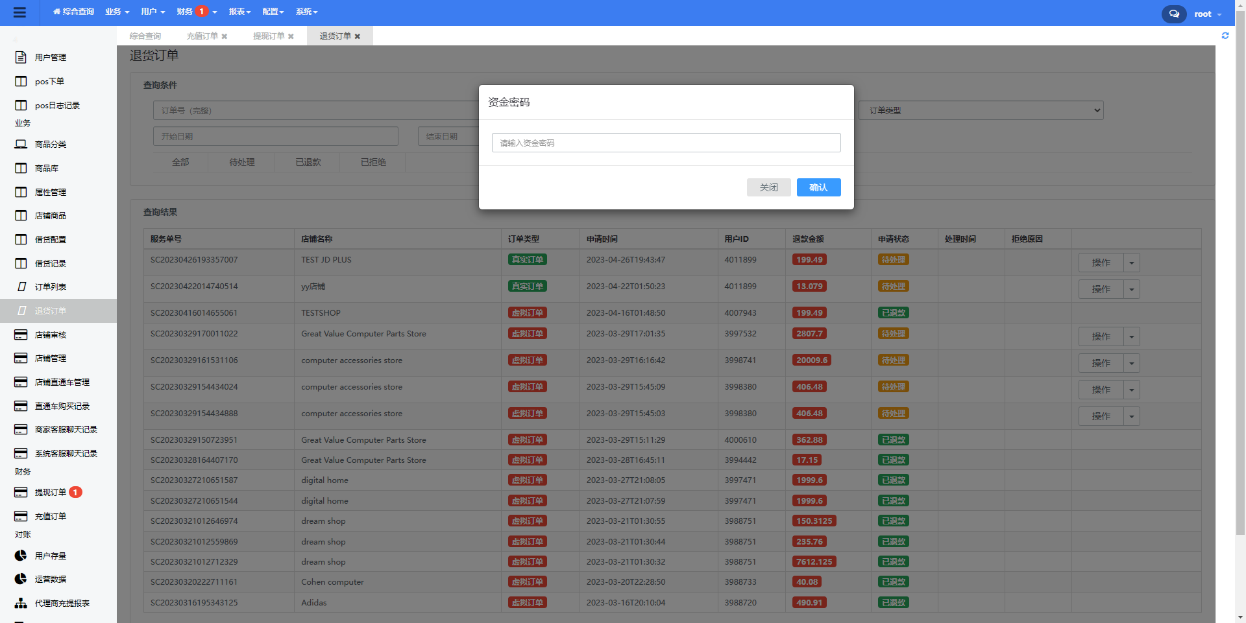Open pos下单 in the sidebar

[49, 81]
